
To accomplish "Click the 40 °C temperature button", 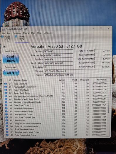I will coord(11,73).
